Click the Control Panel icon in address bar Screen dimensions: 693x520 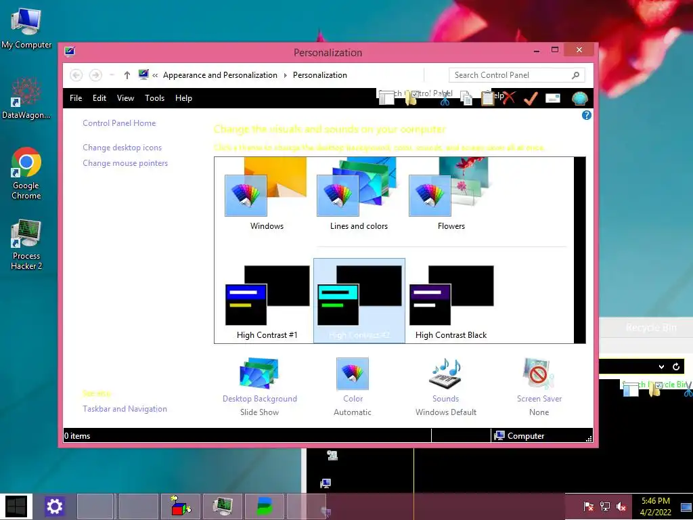(143, 74)
